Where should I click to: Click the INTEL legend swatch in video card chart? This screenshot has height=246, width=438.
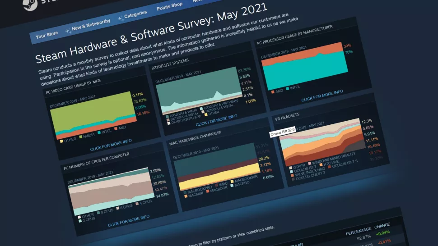pos(99,132)
